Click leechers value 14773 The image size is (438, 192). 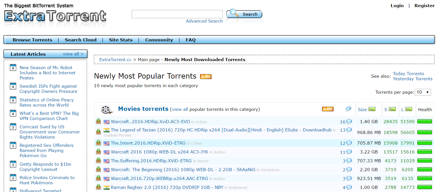(408, 187)
